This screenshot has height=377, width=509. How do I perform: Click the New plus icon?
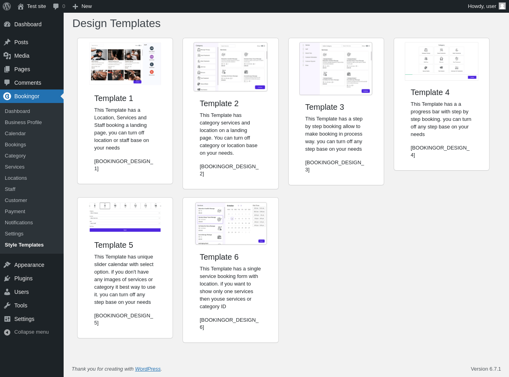pyautogui.click(x=75, y=6)
